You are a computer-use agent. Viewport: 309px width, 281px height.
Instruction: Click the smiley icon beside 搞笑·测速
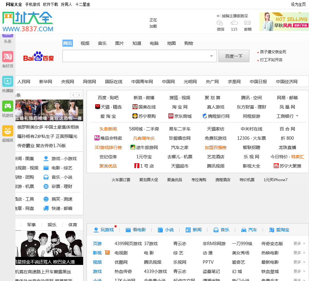46,199
